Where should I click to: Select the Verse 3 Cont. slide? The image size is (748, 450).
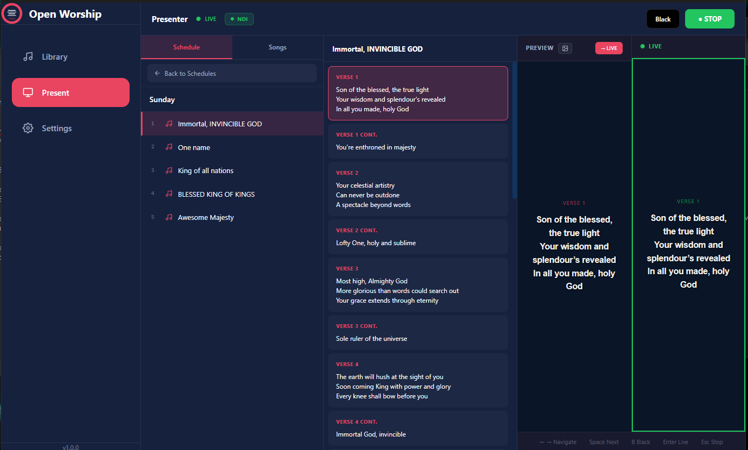pyautogui.click(x=418, y=332)
